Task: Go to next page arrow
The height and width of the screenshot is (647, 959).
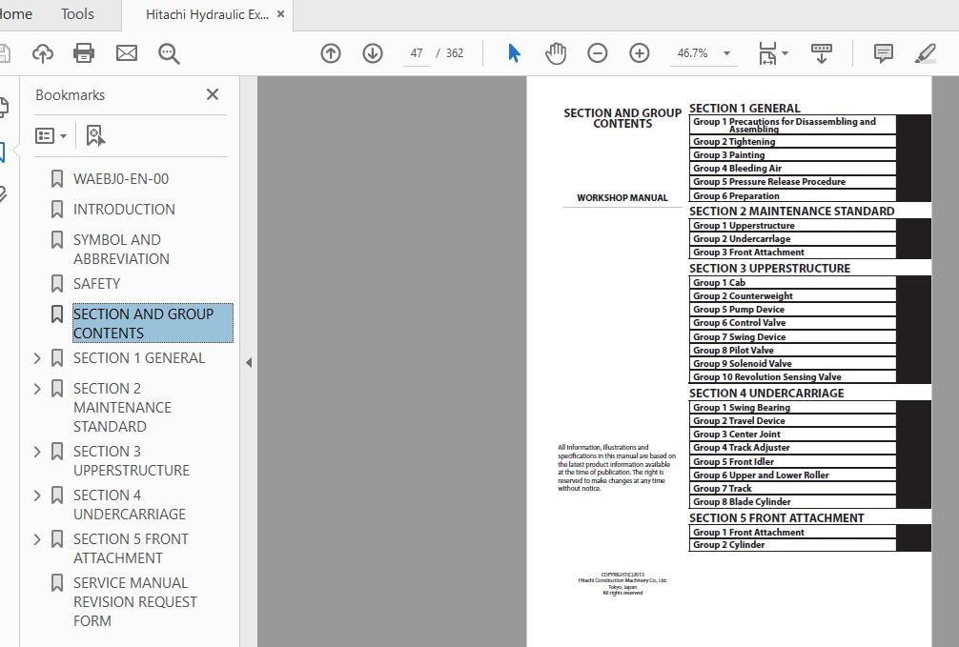Action: pyautogui.click(x=373, y=53)
